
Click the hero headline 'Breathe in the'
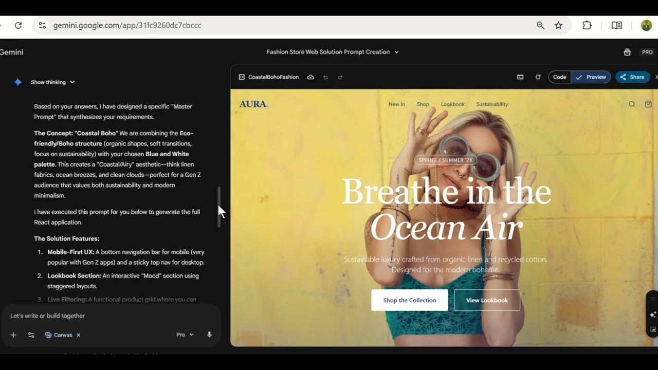[446, 192]
